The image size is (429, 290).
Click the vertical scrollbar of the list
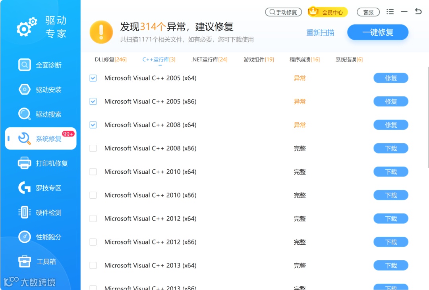point(428,117)
